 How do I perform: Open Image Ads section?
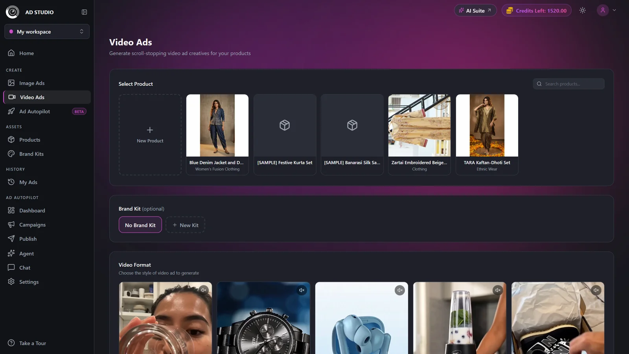[x=47, y=83]
